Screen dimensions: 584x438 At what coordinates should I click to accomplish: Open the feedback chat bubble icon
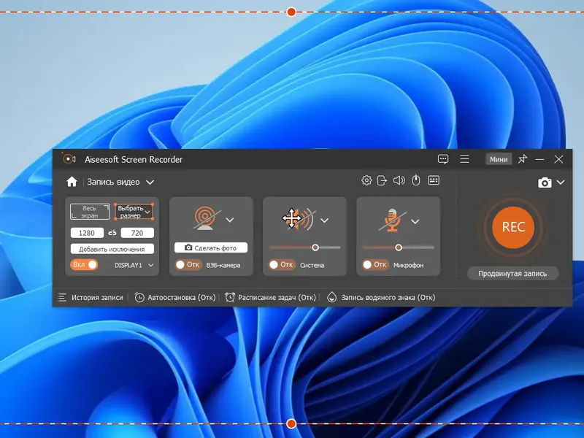click(x=443, y=159)
